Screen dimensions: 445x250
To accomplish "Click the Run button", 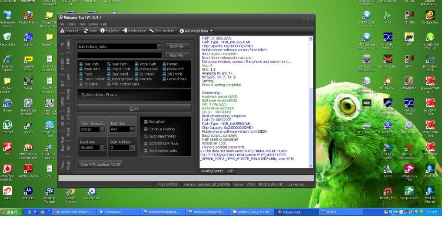I will (134, 108).
